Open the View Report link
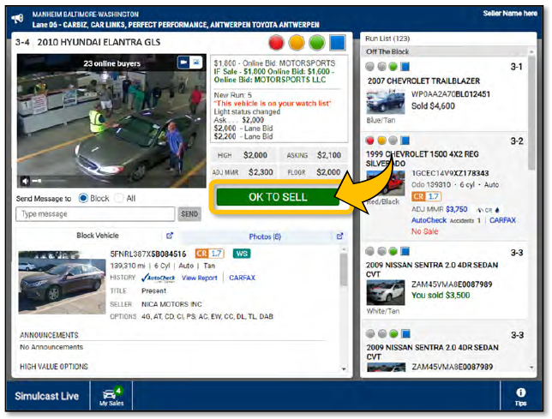 (199, 278)
